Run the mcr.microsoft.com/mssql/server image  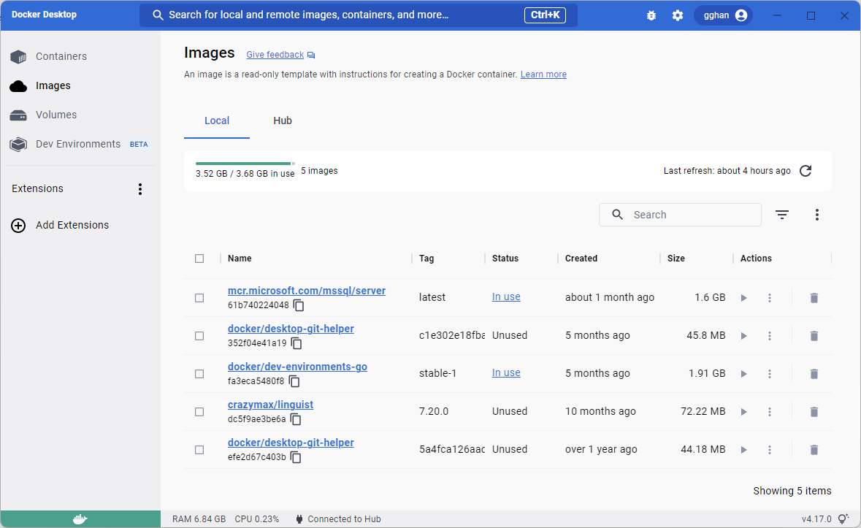[744, 298]
